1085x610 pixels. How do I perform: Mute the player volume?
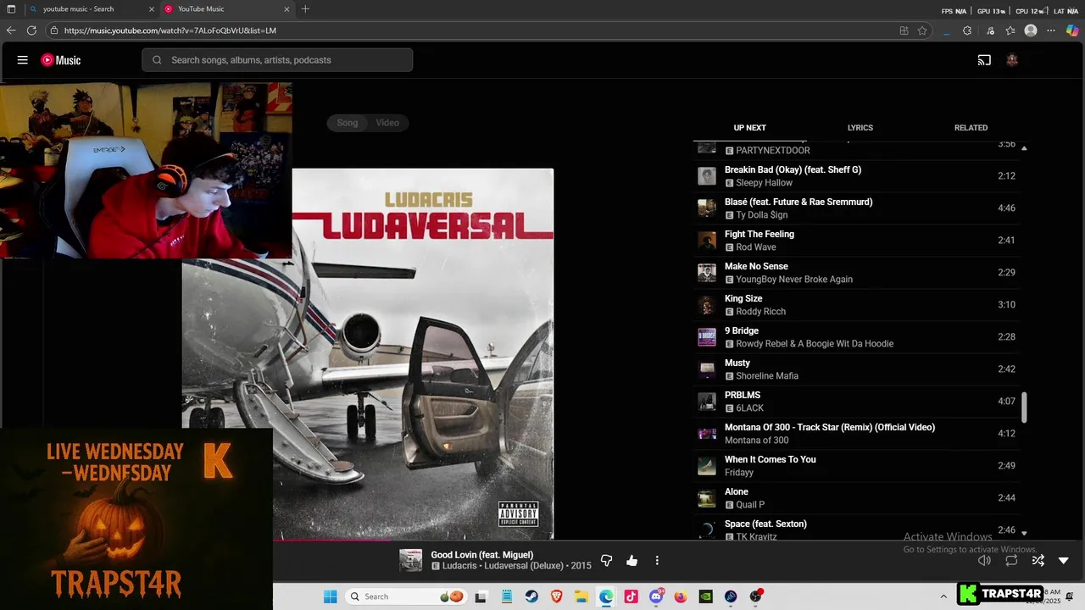click(x=984, y=561)
